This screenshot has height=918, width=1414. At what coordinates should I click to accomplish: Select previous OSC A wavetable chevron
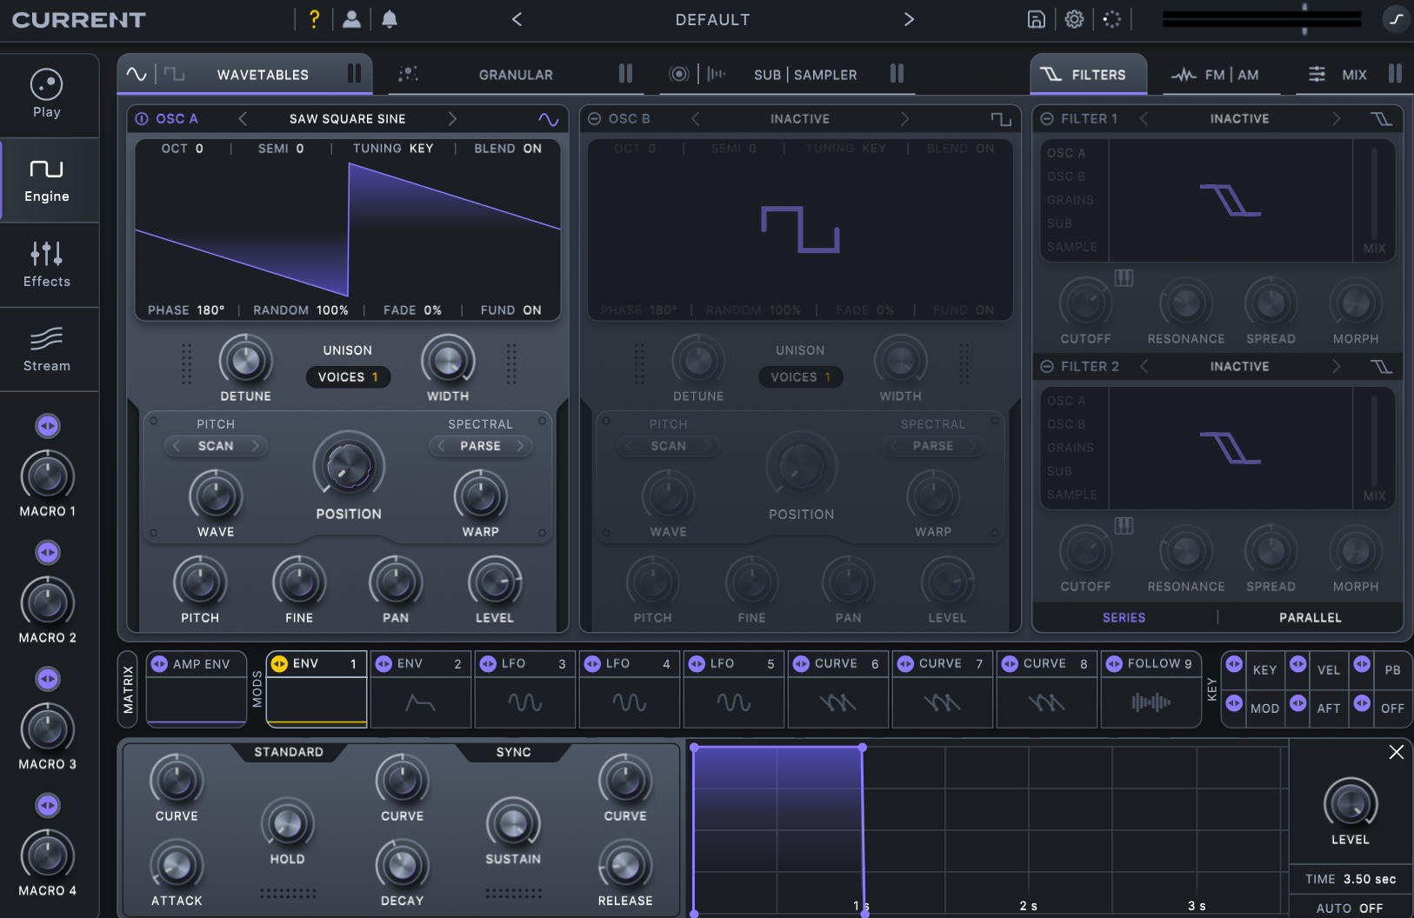pos(243,119)
